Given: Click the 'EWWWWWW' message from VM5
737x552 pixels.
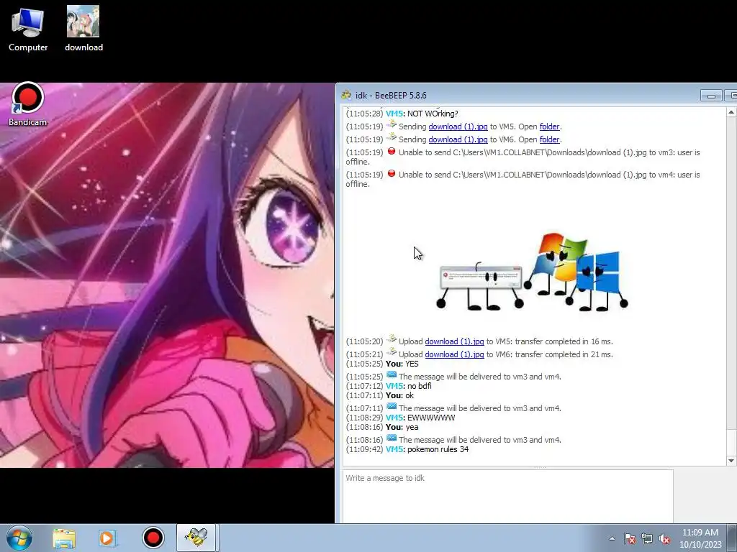Looking at the screenshot, I should [x=431, y=418].
